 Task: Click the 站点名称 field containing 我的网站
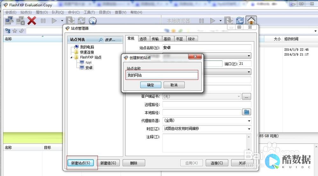(162, 75)
